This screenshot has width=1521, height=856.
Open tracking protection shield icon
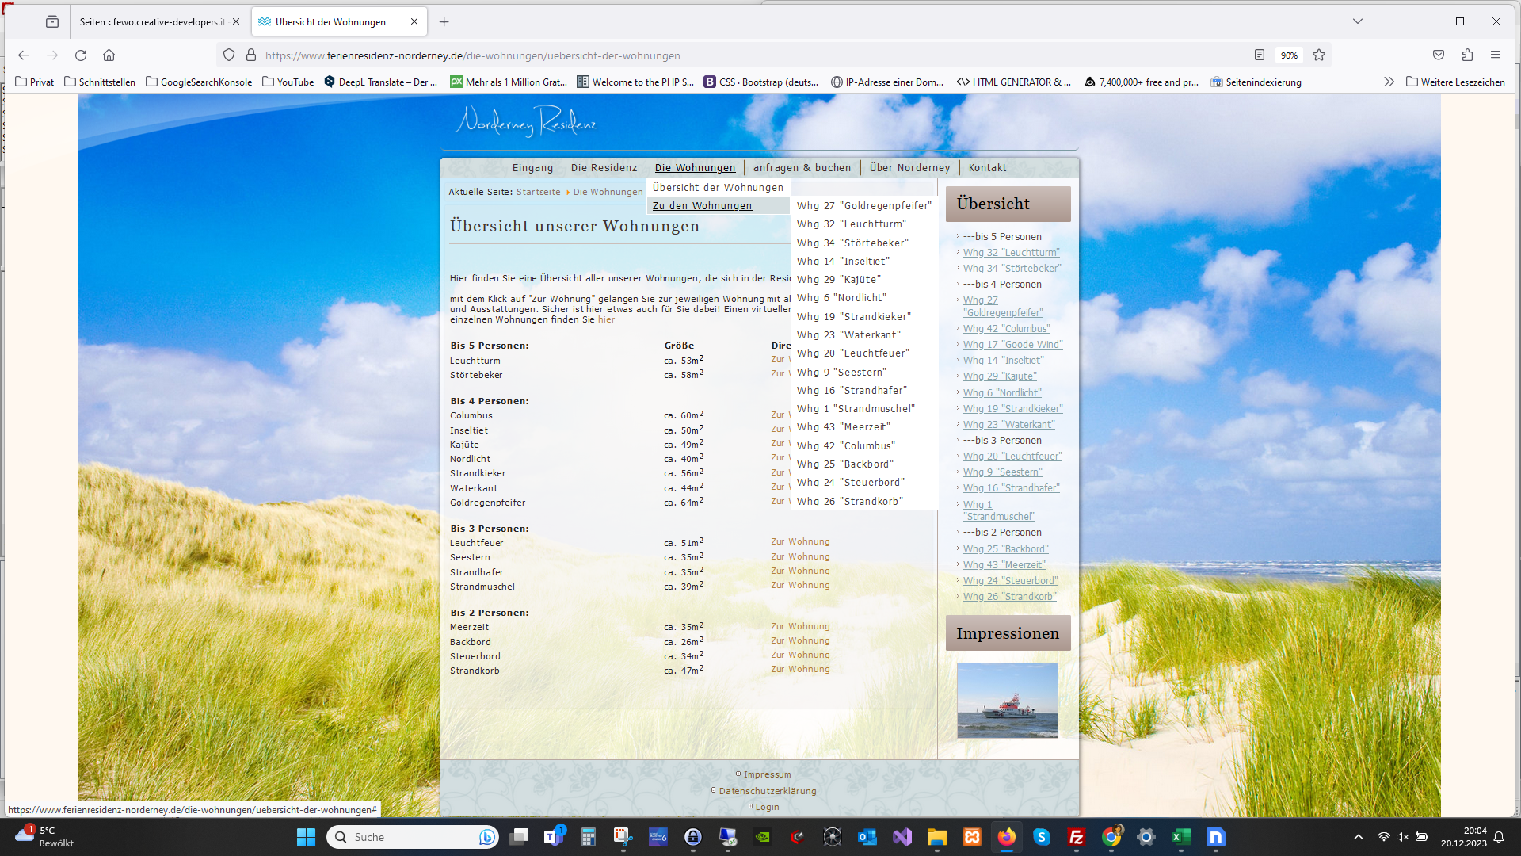pos(229,55)
